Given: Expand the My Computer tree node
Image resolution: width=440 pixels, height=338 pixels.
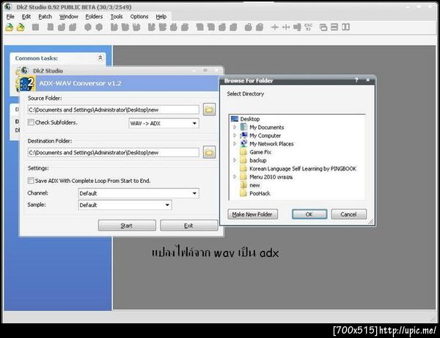Looking at the screenshot, I should 235,135.
